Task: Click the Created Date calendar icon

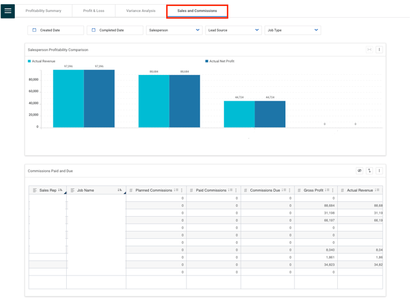Action: click(x=34, y=30)
